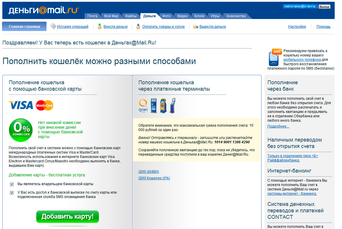Click the 'Интернет-банкинг' heading
The width and height of the screenshot is (342, 229).
point(289,171)
